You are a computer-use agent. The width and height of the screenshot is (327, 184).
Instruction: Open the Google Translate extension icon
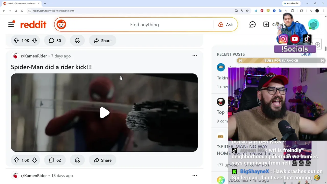point(280,11)
